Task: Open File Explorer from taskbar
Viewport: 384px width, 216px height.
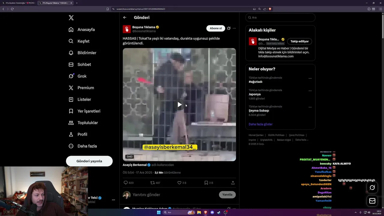Action: coord(199,212)
